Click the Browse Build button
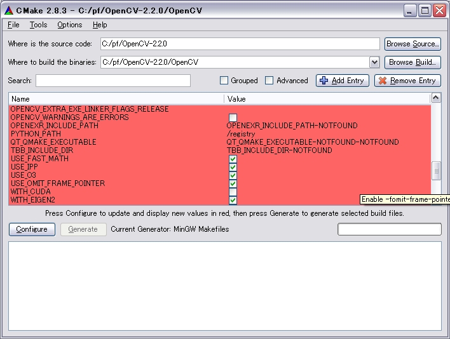The height and width of the screenshot is (339, 450). pyautogui.click(x=412, y=62)
